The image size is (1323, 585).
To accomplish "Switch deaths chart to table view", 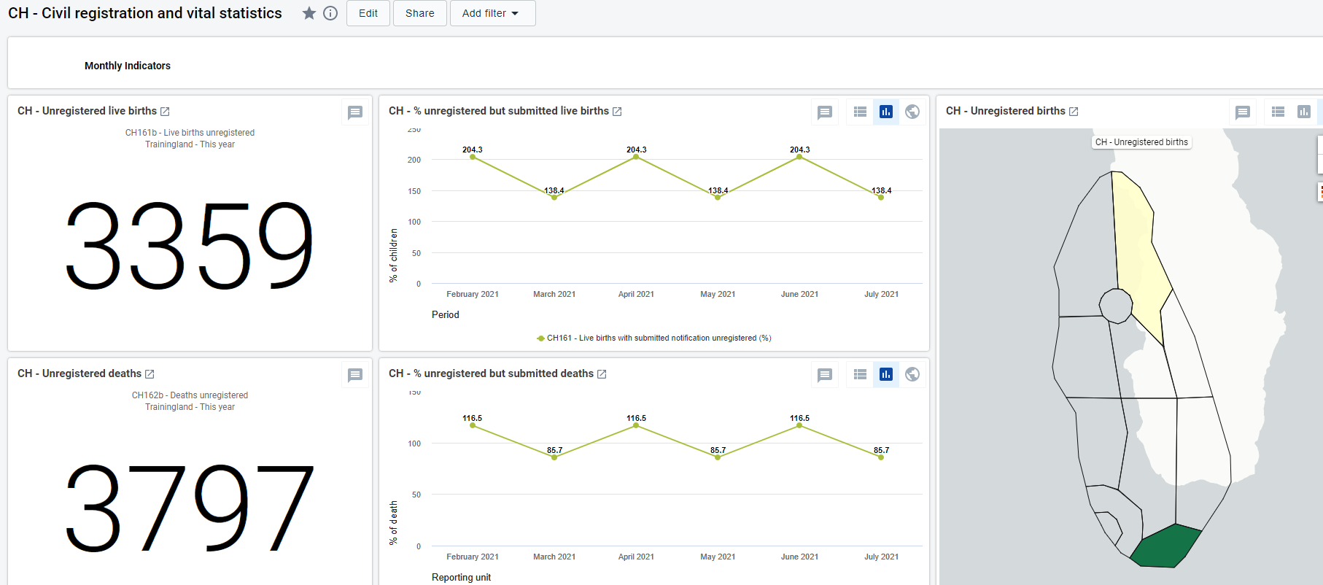I will point(861,374).
